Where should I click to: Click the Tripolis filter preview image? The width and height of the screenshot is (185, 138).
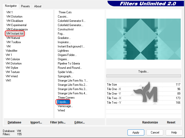coord(143,39)
